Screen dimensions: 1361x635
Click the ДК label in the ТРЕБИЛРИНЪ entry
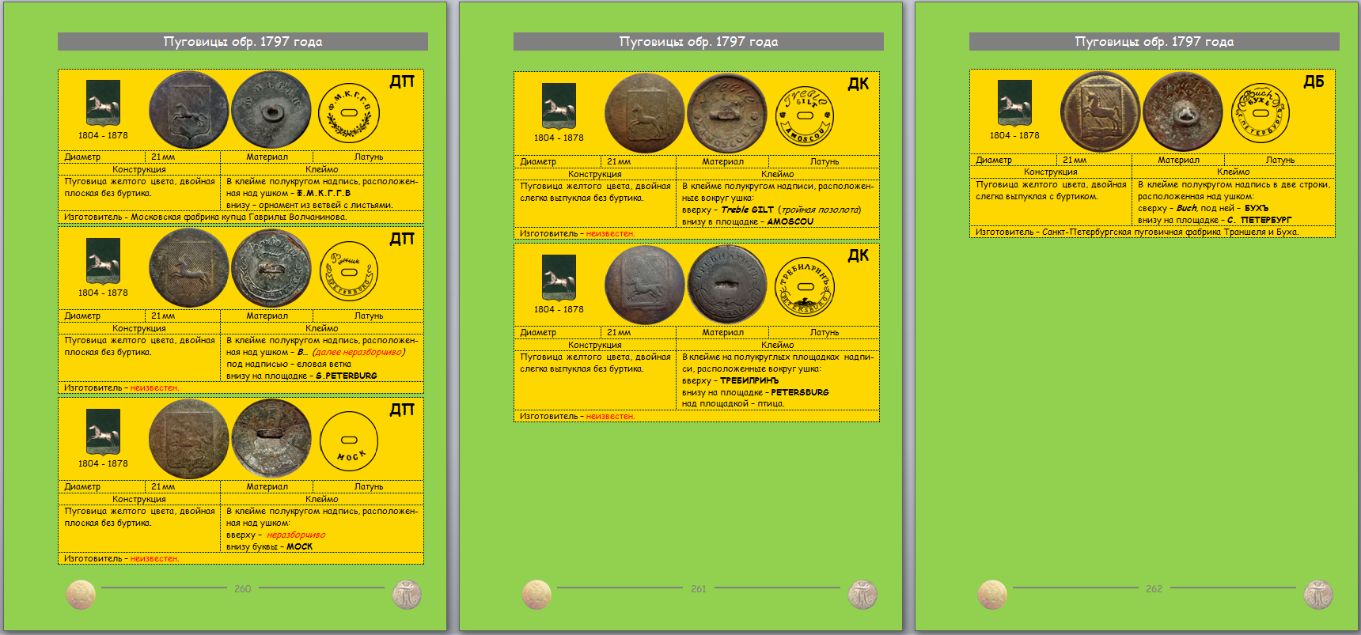858,255
